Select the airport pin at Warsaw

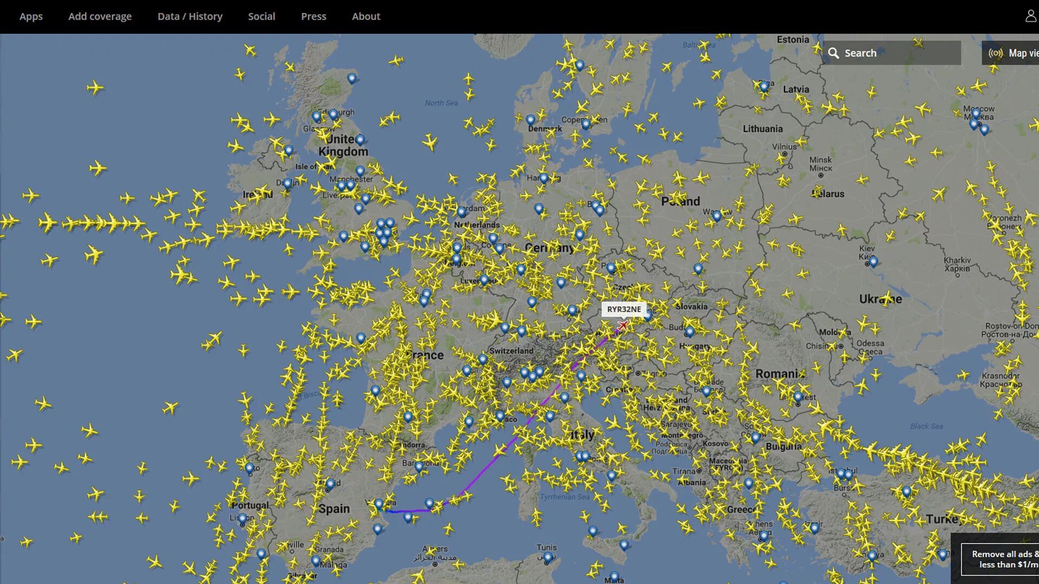click(716, 216)
